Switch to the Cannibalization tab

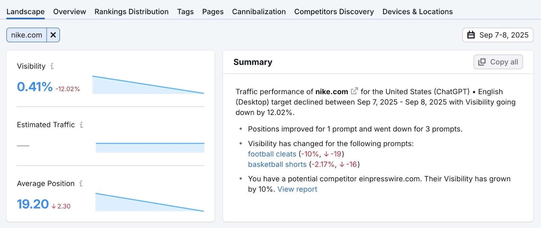click(x=259, y=11)
